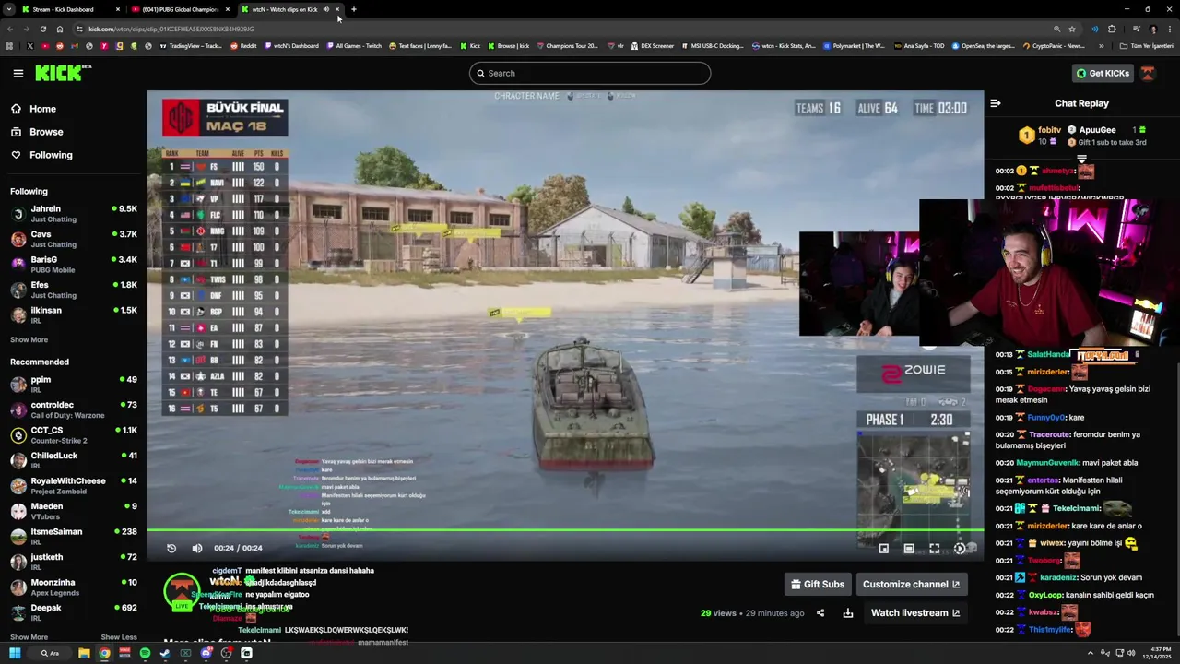The width and height of the screenshot is (1180, 664).
Task: Bookmark this page with the star icon
Action: click(x=1072, y=29)
